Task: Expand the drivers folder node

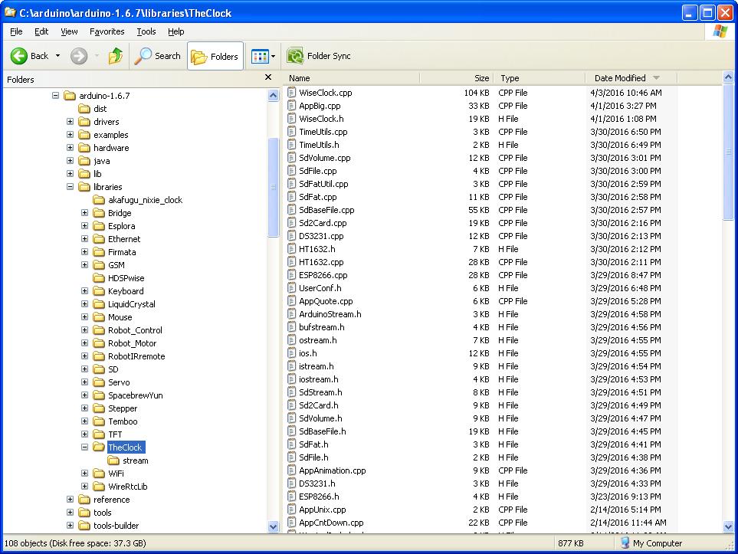Action: 71,121
